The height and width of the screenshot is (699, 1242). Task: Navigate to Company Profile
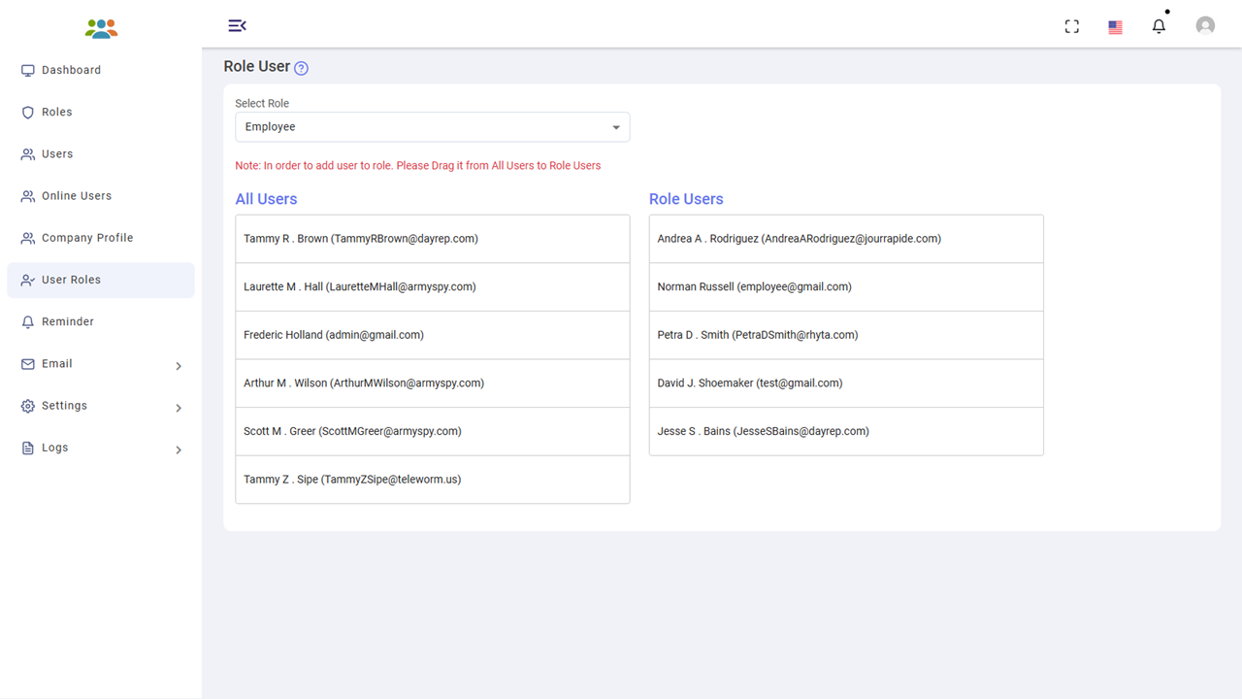tap(87, 238)
